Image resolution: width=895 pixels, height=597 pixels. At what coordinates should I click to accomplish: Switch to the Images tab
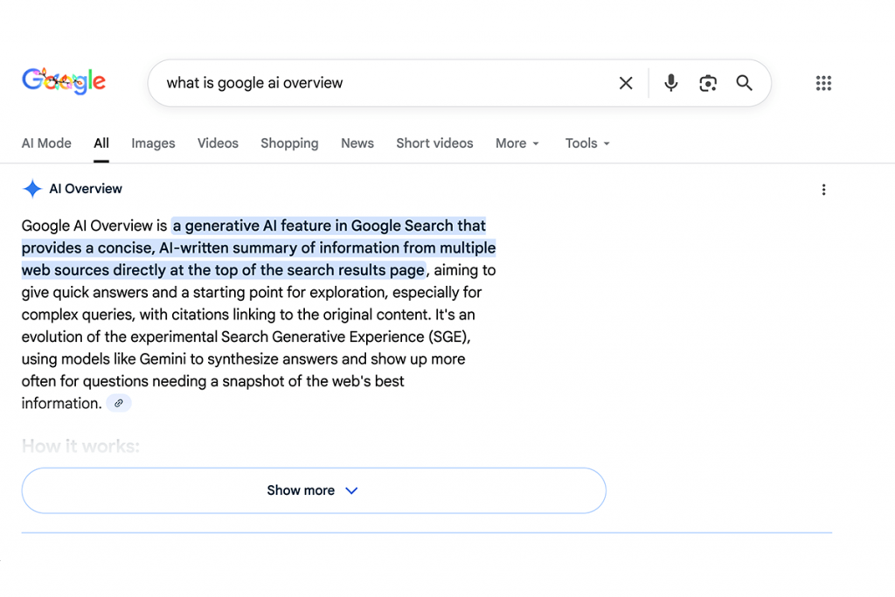tap(153, 143)
